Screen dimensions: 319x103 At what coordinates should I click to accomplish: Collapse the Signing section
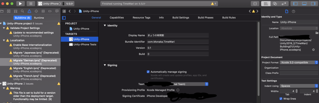point(105,65)
